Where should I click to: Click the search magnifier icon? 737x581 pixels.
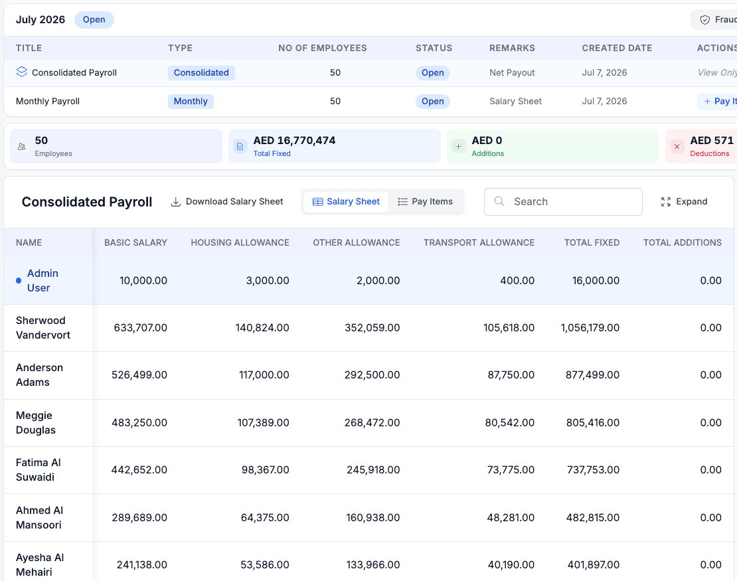pyautogui.click(x=499, y=202)
